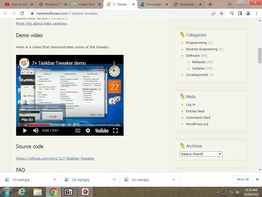Click the video channel avatar
This screenshot has height=197, width=262.
click(x=24, y=63)
